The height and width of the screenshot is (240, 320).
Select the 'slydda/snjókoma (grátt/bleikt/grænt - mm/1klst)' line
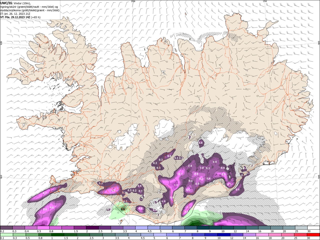tap(30, 10)
